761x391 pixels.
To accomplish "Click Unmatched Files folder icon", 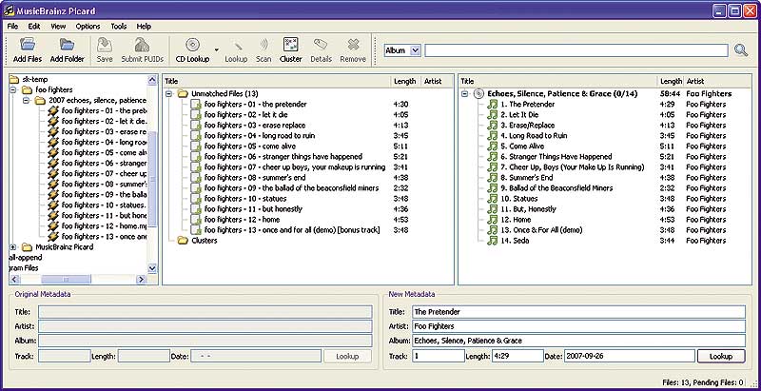I will (x=183, y=93).
